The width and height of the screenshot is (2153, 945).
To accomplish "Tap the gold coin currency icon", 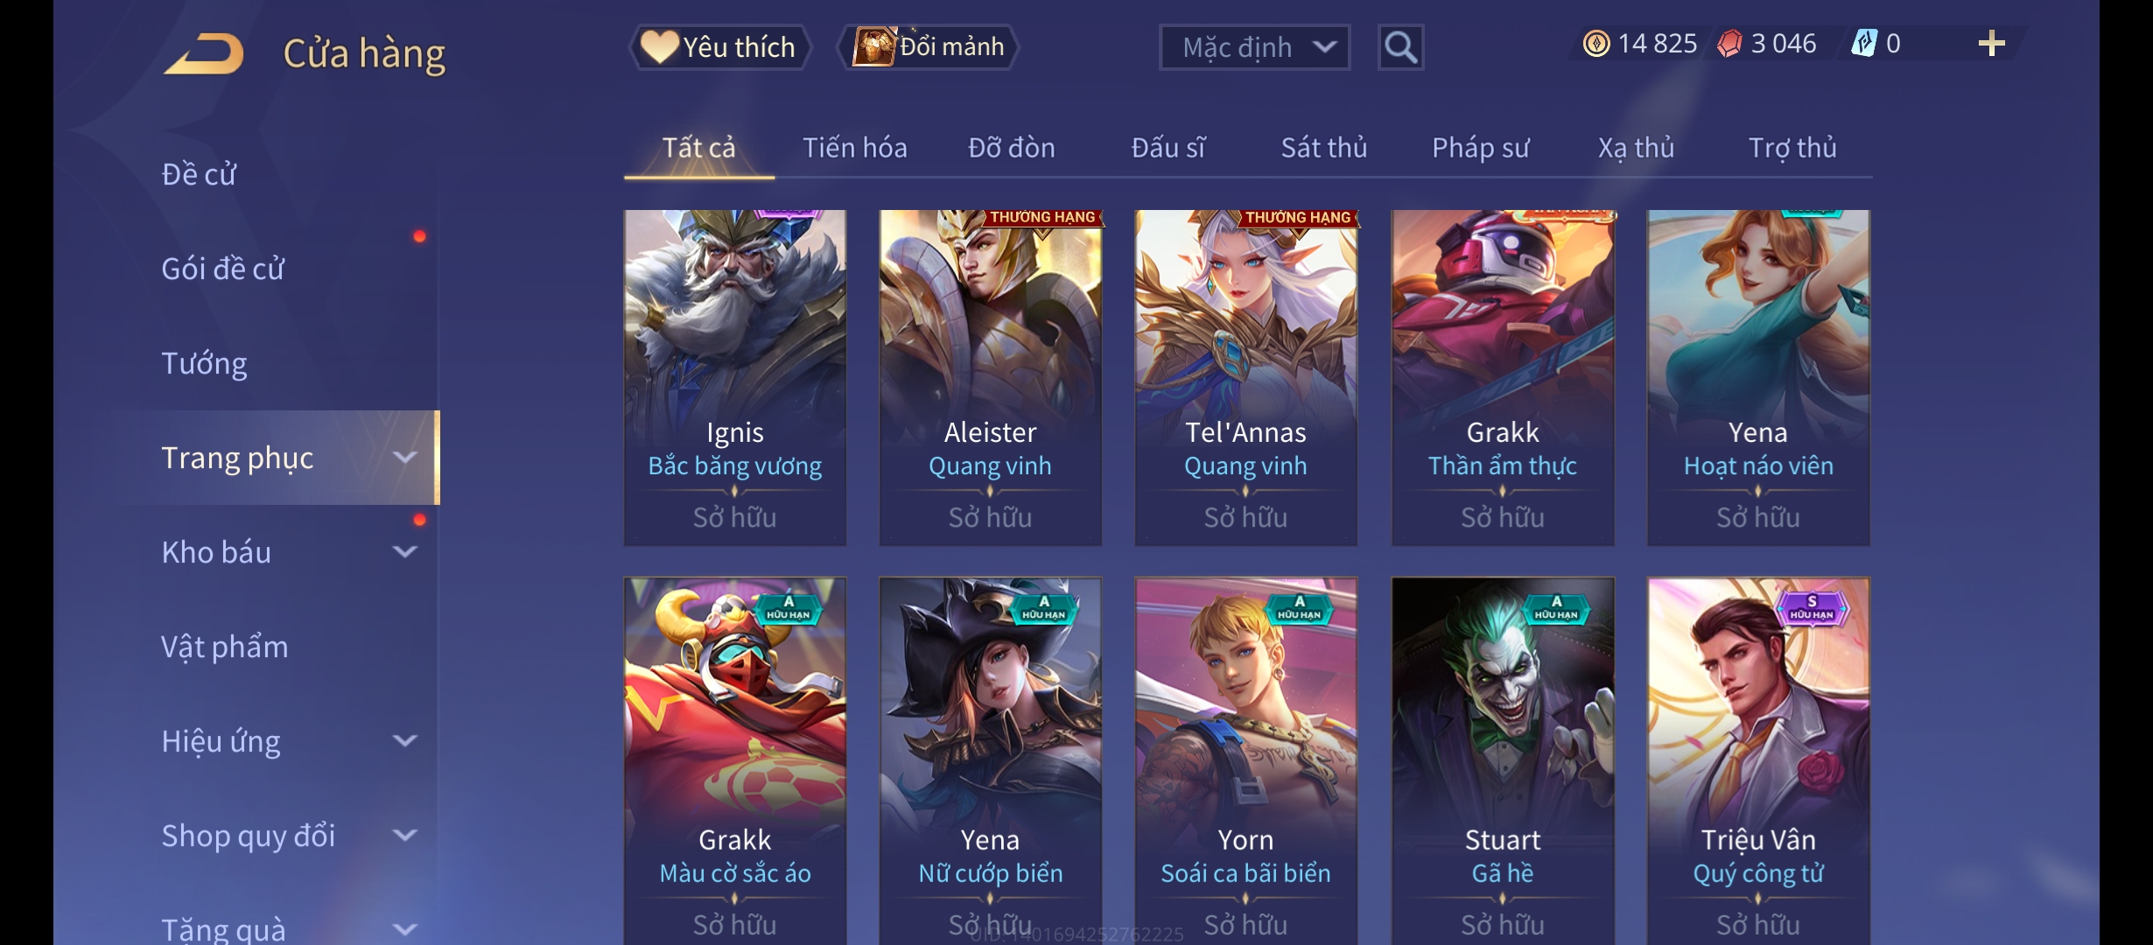I will [x=1596, y=44].
